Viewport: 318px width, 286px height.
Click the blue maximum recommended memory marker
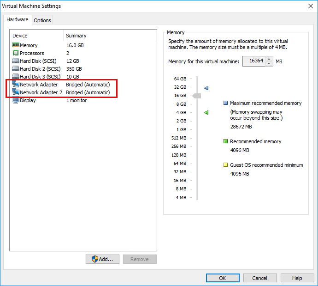(206, 88)
